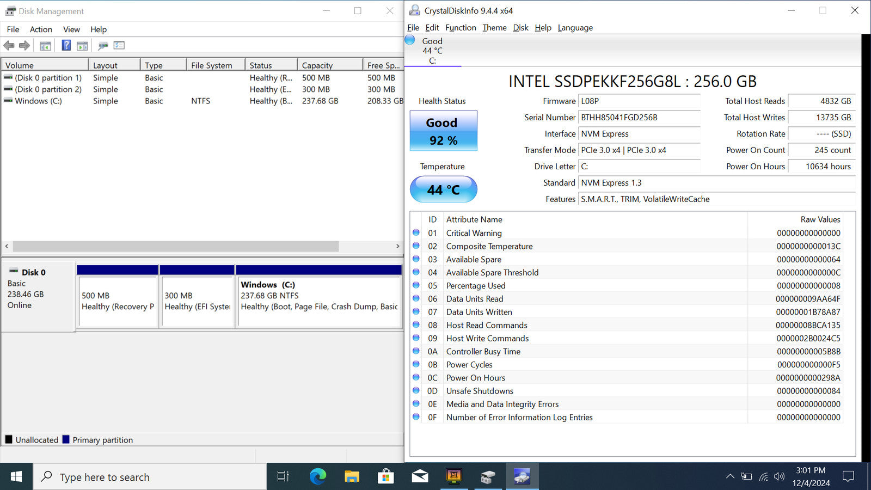The width and height of the screenshot is (871, 490).
Task: Select the Windows (C:) volume drive icon
Action: [8, 101]
